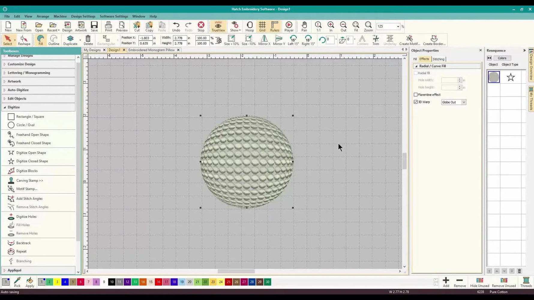Click the Pick color tool

(17, 282)
